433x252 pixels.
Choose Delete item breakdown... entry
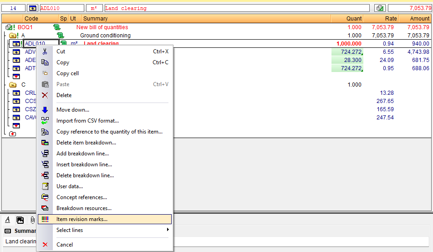(x=105, y=143)
